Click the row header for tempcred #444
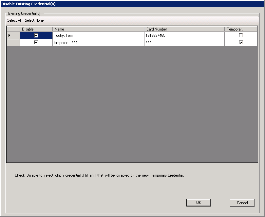The height and width of the screenshot is (217, 265). (x=13, y=43)
